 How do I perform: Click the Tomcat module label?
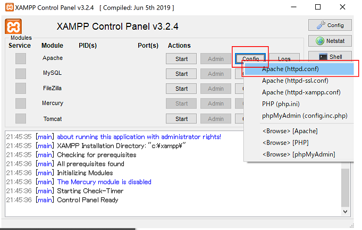pyautogui.click(x=53, y=119)
